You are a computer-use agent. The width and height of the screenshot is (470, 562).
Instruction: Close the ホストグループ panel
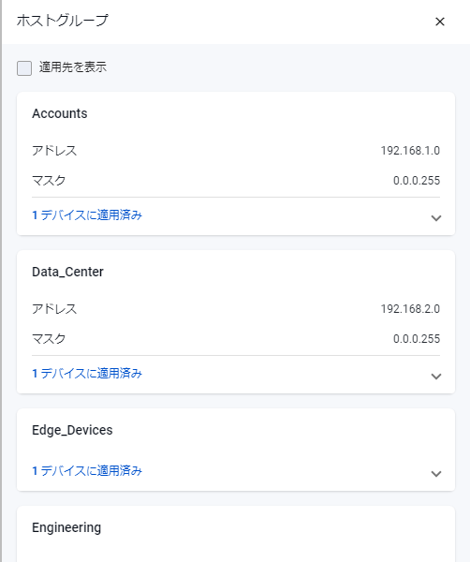(439, 22)
